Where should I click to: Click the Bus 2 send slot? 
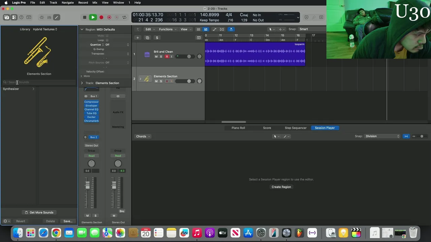point(94,137)
